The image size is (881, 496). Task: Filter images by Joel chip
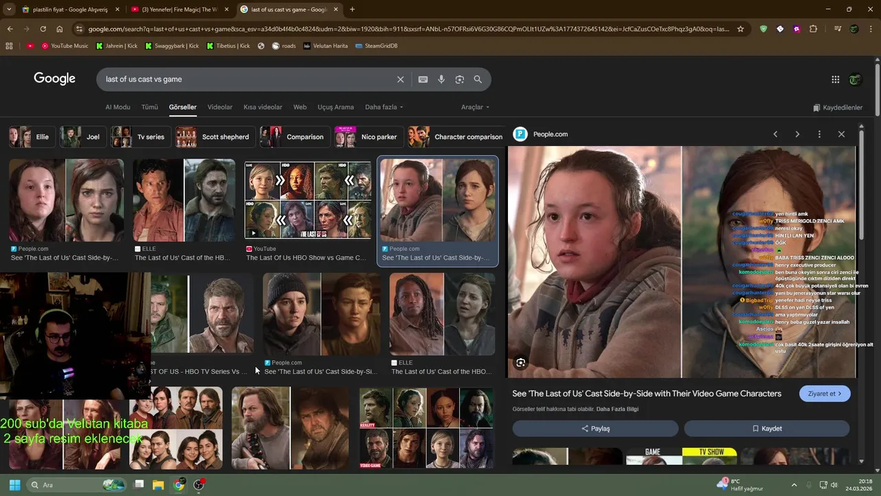pyautogui.click(x=82, y=137)
